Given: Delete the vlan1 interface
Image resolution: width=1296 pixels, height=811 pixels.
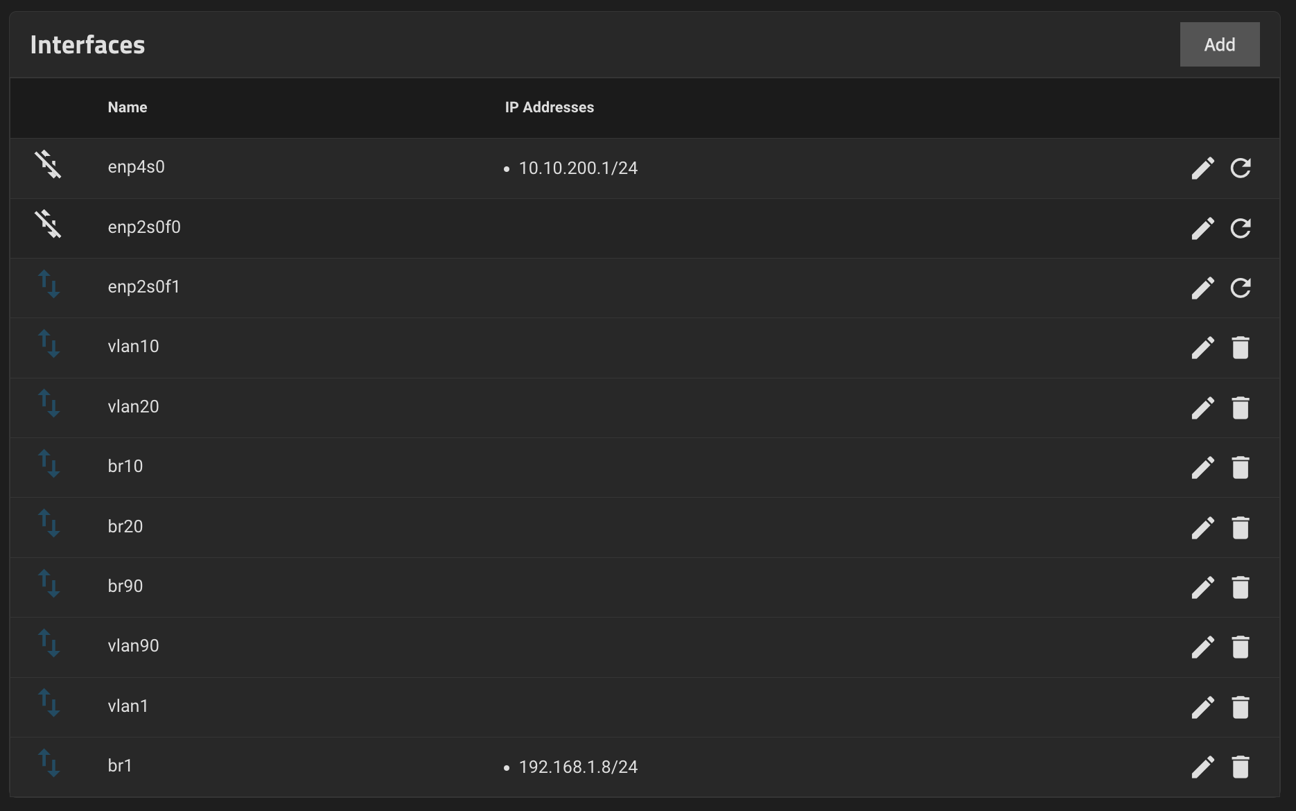Looking at the screenshot, I should [1240, 707].
